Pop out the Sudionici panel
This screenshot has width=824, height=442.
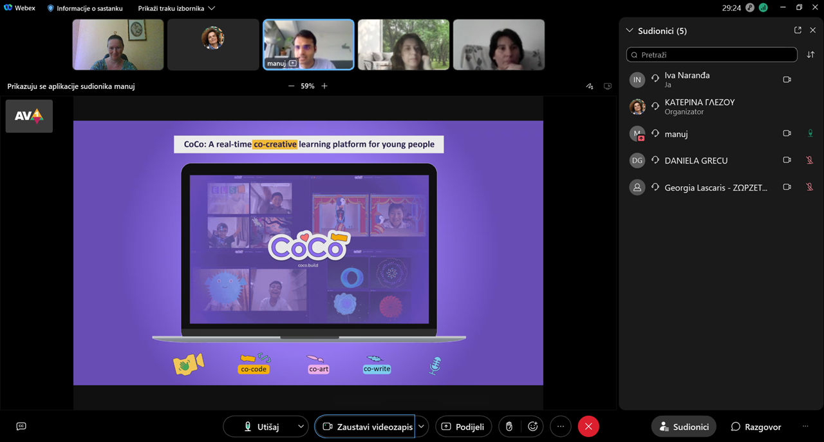[x=798, y=30]
